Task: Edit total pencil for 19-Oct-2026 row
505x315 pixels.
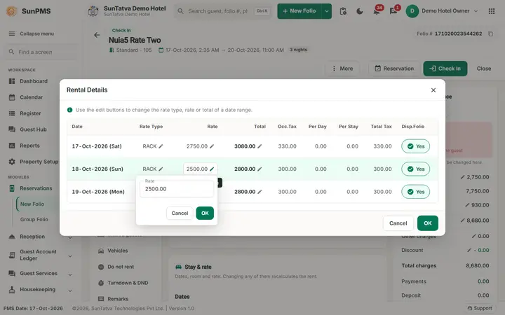Action: [x=260, y=192]
